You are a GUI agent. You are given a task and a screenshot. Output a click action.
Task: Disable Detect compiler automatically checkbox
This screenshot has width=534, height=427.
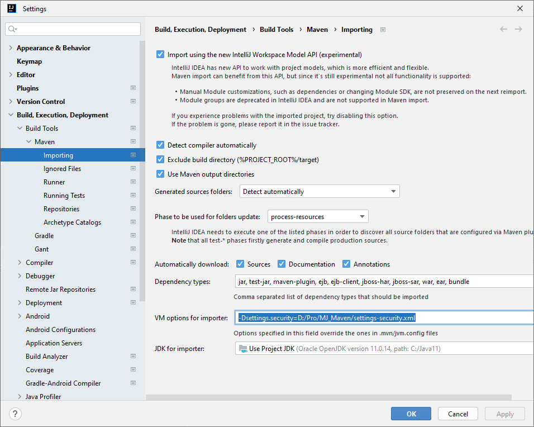[161, 145]
